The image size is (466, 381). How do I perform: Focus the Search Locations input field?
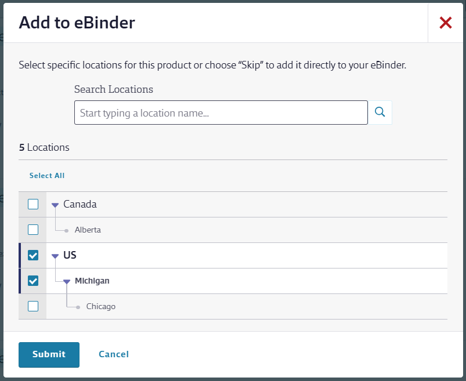[x=221, y=113]
